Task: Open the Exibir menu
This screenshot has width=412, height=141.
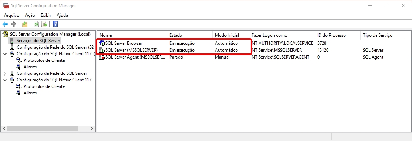Action: [46, 15]
